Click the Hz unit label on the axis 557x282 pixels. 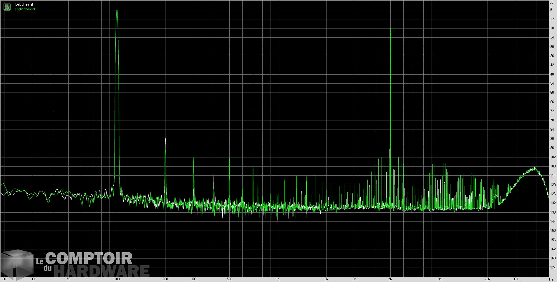coord(551,279)
